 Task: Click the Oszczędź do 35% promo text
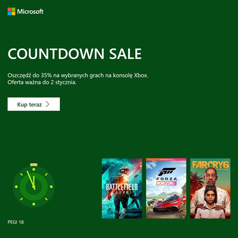[x=78, y=75]
